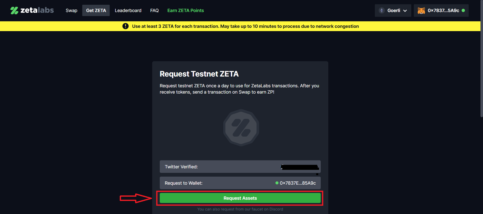
Task: Click the Request to Wallet row
Action: (240, 183)
